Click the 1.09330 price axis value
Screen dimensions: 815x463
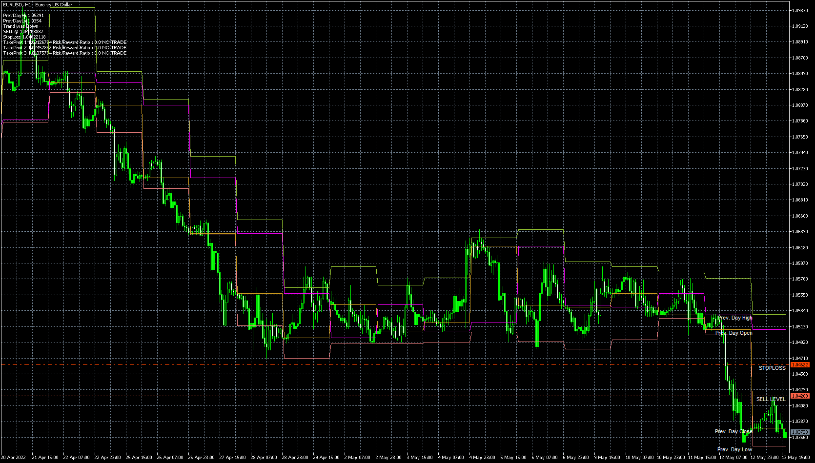800,10
